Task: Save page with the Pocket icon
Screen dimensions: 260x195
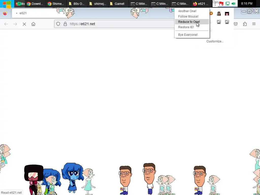Action: tap(236, 24)
